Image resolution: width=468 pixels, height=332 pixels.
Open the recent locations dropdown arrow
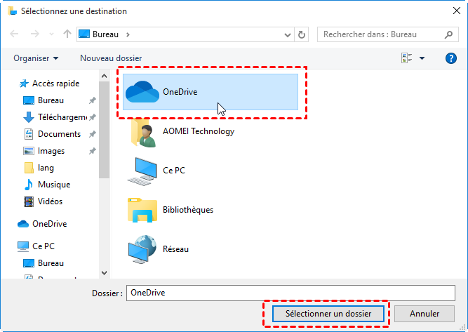pyautogui.click(x=51, y=34)
